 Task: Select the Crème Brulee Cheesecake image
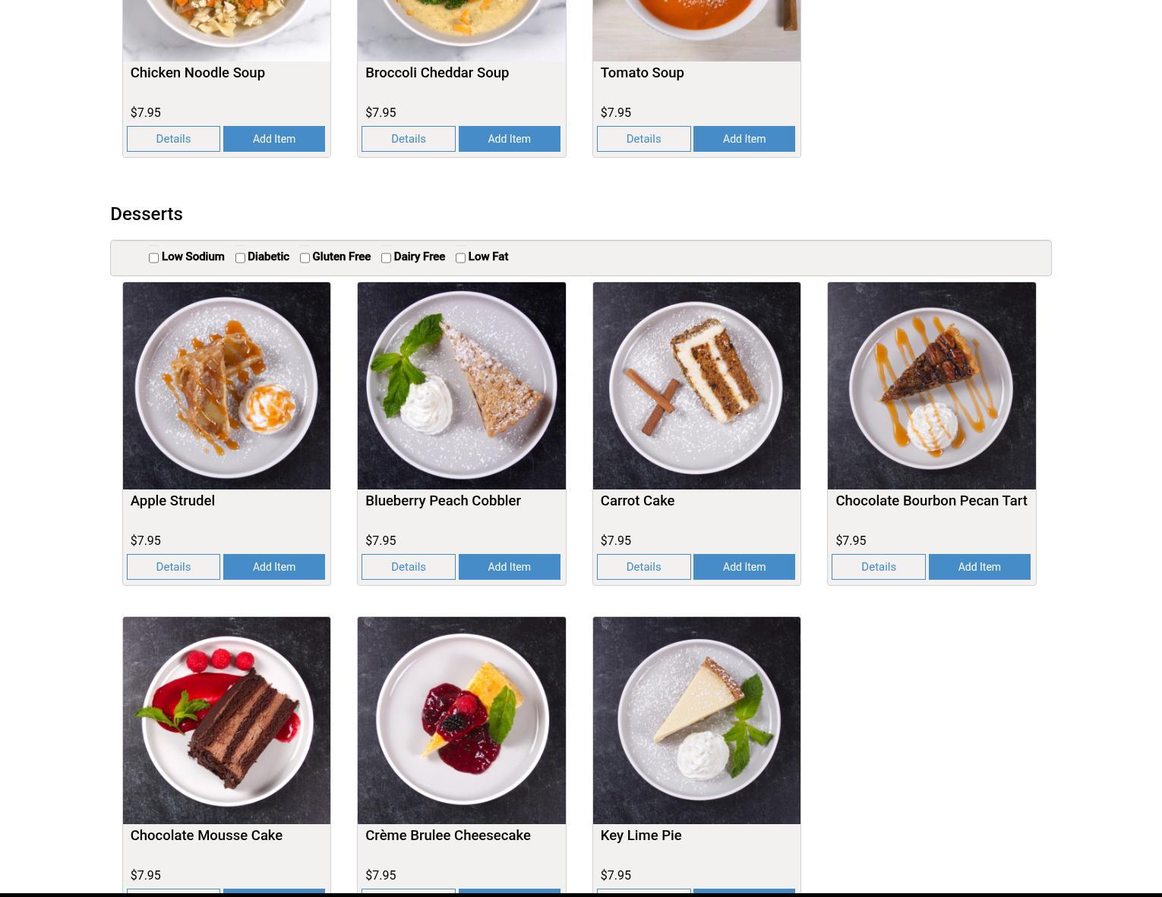pos(462,720)
